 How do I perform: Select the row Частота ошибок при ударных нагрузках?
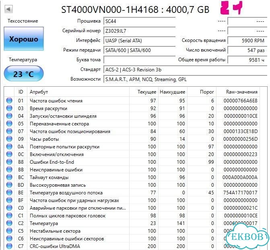click(132, 200)
